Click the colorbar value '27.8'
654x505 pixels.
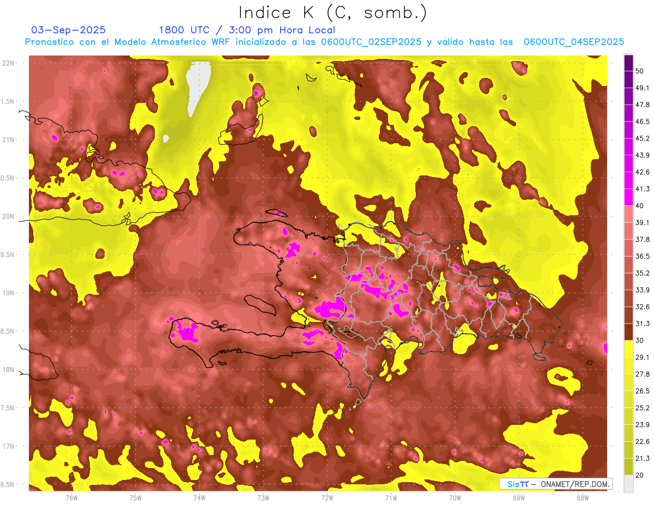point(642,374)
